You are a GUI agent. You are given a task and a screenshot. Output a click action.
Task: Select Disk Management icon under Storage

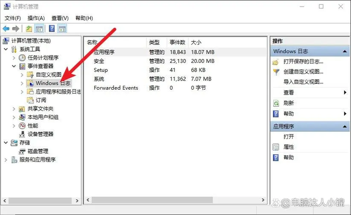click(22, 152)
